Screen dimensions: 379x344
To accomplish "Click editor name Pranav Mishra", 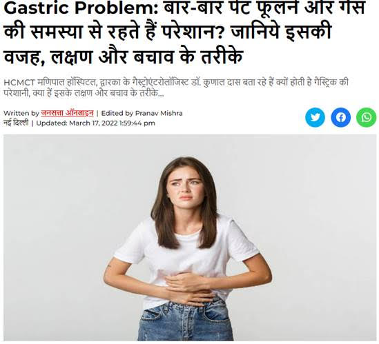I will [159, 113].
